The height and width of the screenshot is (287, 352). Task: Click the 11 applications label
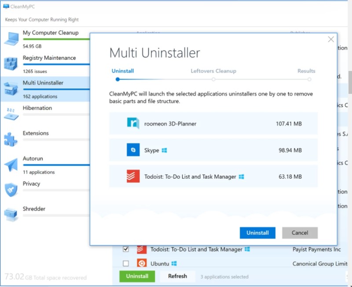pyautogui.click(x=39, y=172)
